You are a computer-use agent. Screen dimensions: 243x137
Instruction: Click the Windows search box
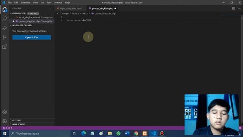click(39, 134)
